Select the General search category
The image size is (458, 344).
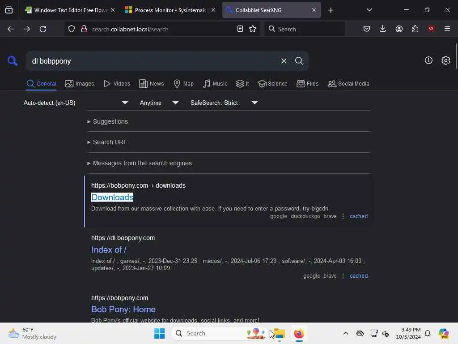point(41,84)
